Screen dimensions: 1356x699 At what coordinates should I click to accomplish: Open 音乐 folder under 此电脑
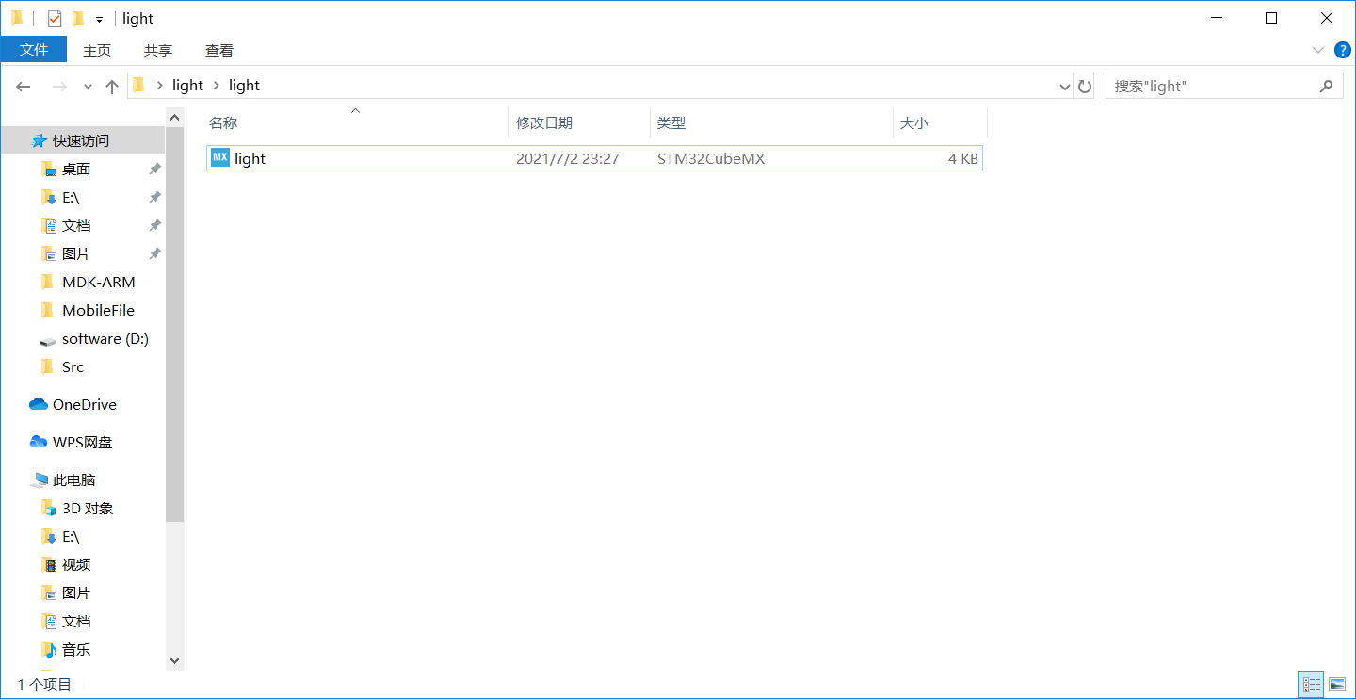tap(76, 650)
